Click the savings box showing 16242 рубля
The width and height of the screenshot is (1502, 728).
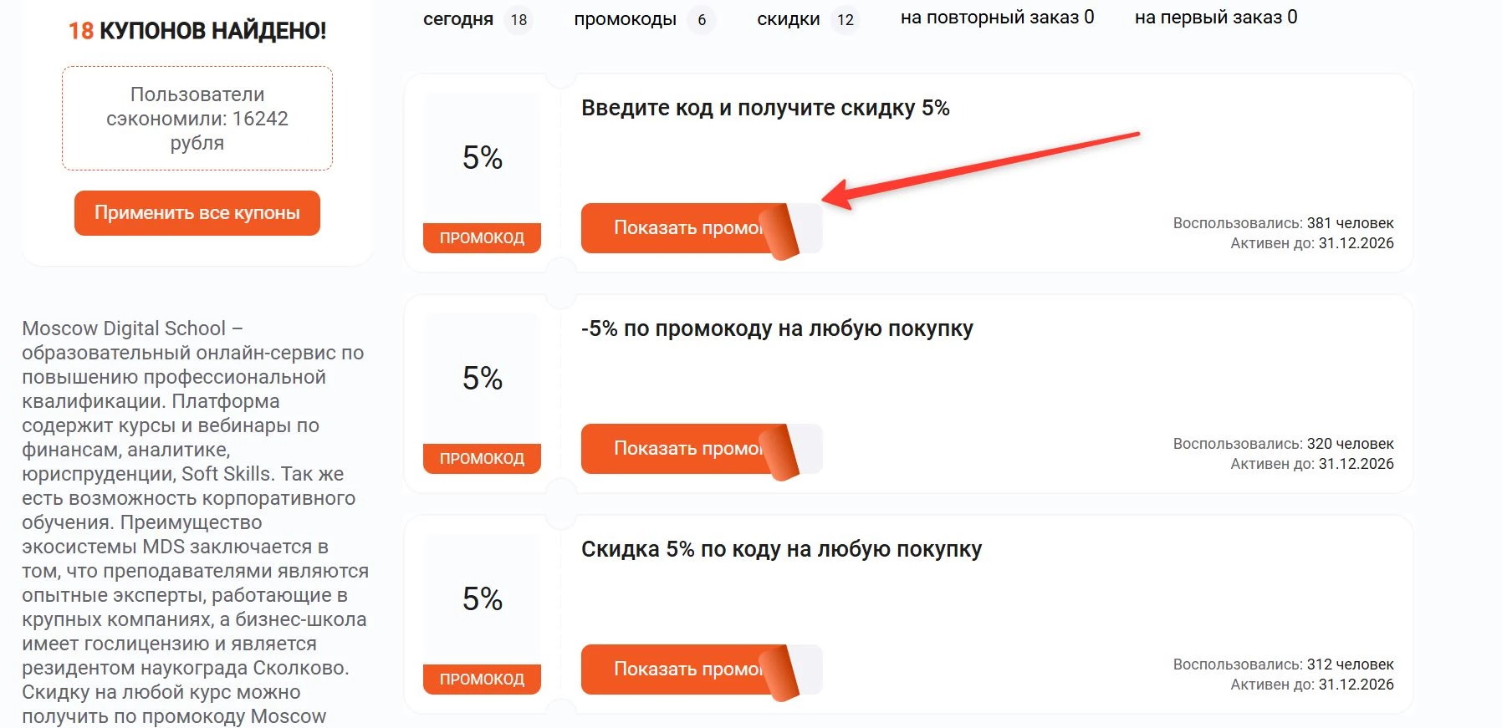click(x=196, y=118)
